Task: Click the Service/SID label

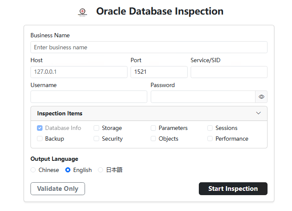Action: (x=205, y=60)
